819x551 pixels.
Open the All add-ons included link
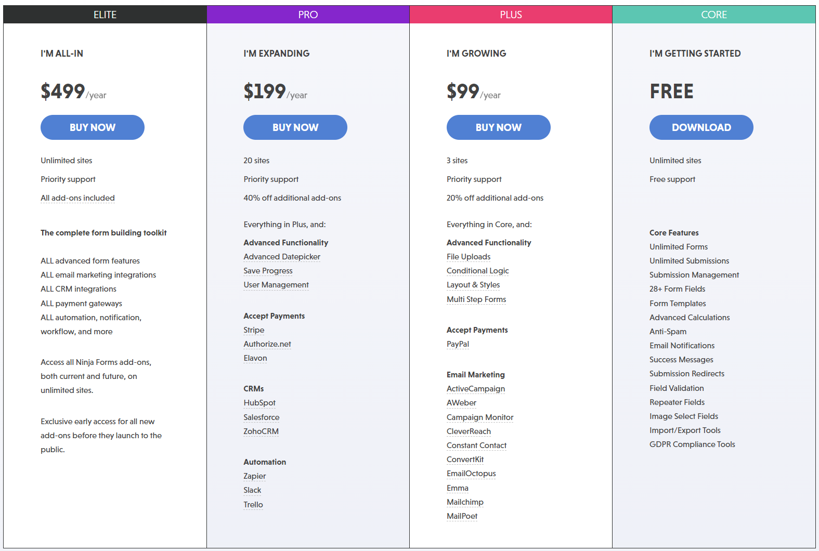pos(77,198)
